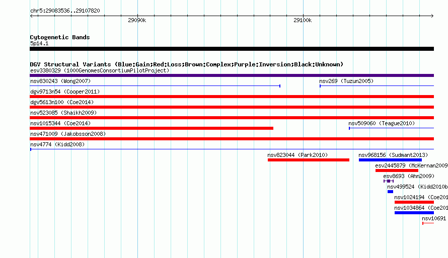Click the nsv830243 thin blue gain line
448x258 pixels.
click(155, 86)
